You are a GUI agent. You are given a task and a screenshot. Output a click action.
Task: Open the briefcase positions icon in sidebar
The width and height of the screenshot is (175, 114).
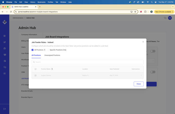pos(5,48)
